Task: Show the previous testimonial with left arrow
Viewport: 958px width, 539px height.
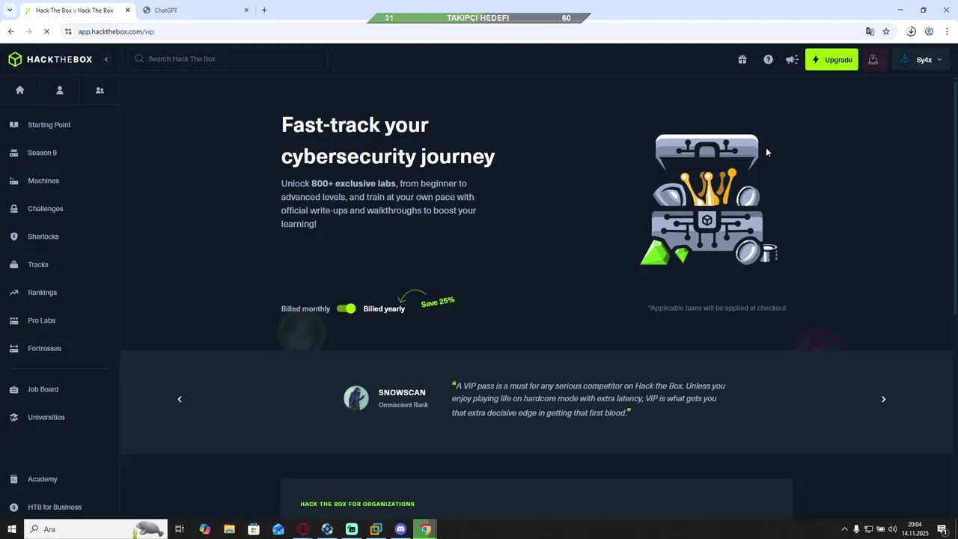Action: 180,399
